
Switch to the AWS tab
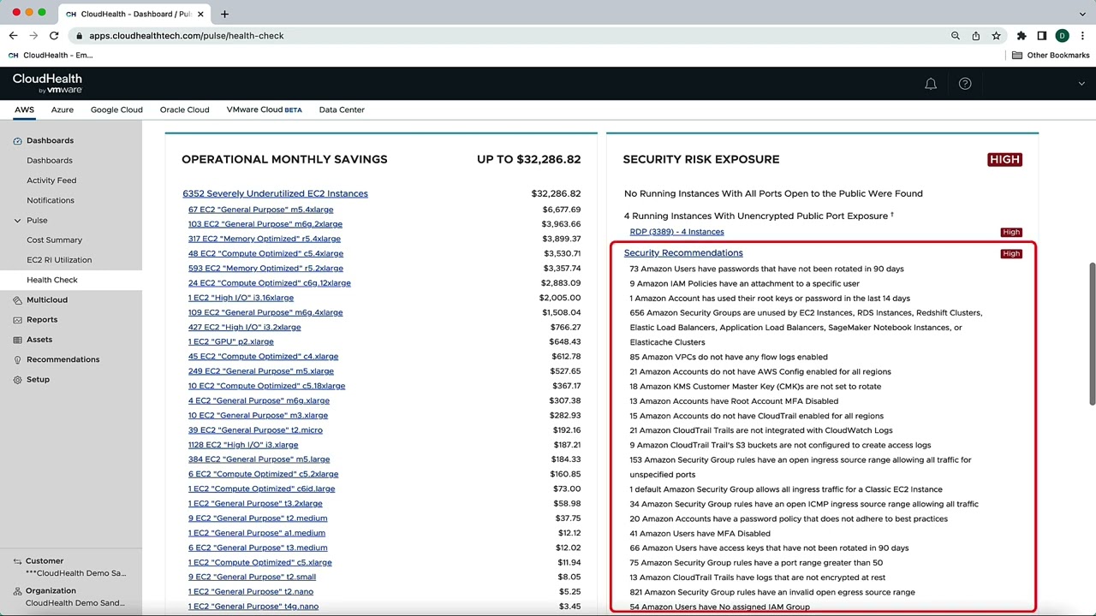pyautogui.click(x=24, y=110)
